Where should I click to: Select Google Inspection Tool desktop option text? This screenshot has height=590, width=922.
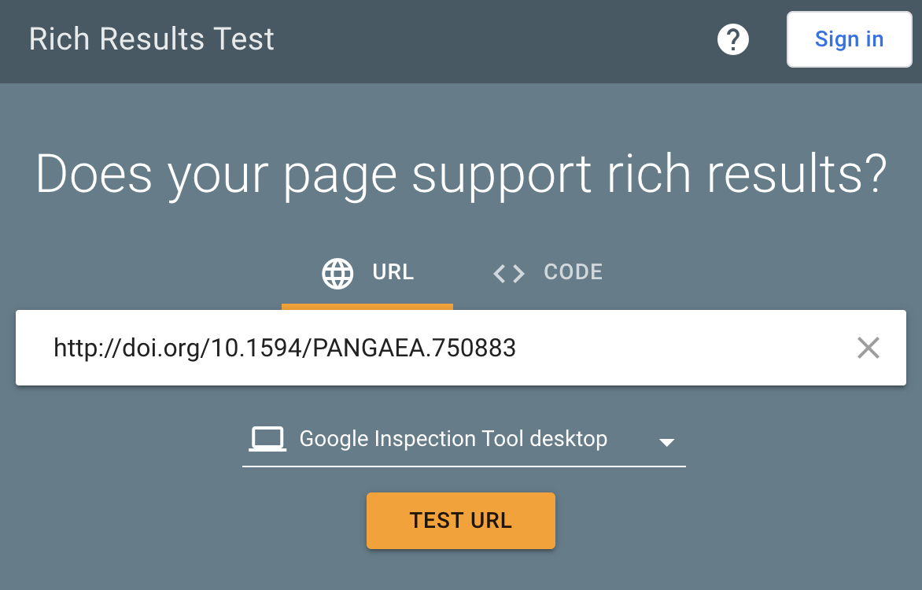452,439
